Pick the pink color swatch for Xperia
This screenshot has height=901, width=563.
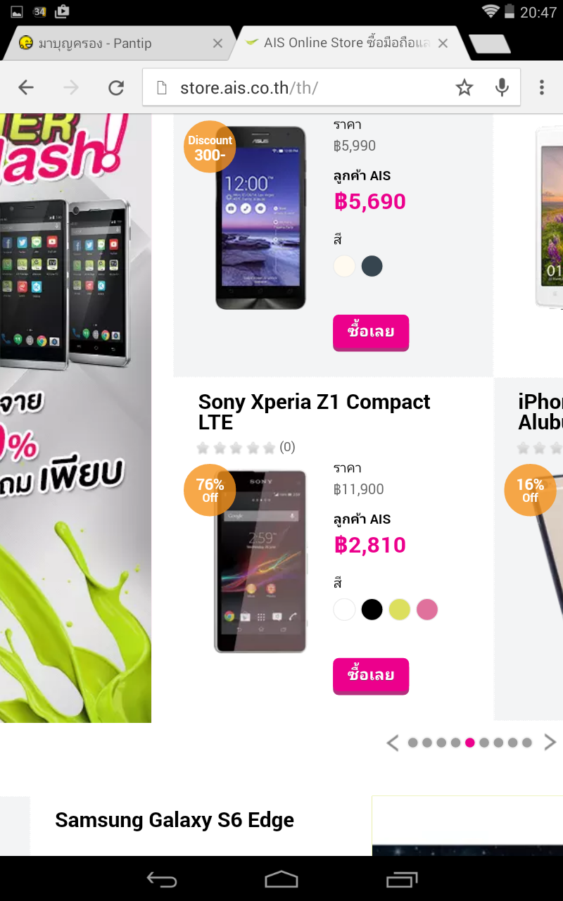click(x=427, y=610)
